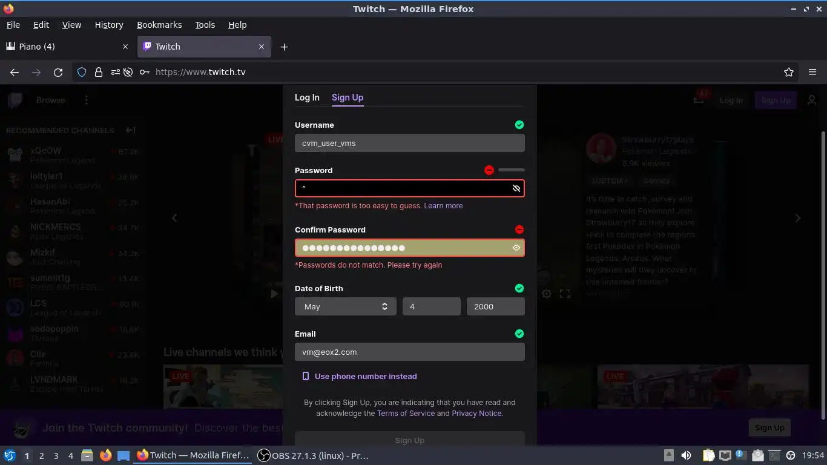Image resolution: width=827 pixels, height=465 pixels.
Task: Open the Twitch notifications inbox icon
Action: point(699,100)
